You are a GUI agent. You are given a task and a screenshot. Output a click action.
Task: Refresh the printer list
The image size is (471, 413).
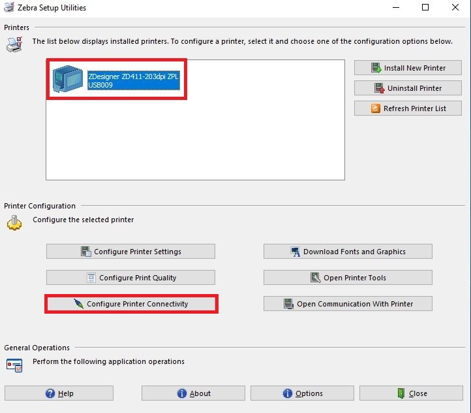pos(408,108)
